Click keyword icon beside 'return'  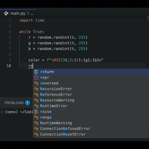(x=36, y=72)
